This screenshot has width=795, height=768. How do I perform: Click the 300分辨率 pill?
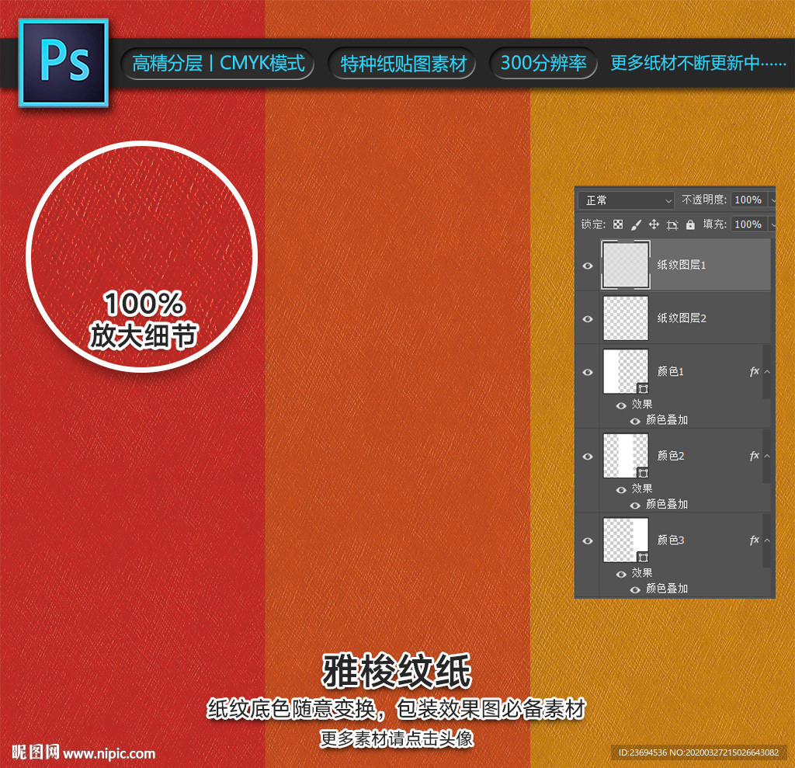(x=543, y=64)
